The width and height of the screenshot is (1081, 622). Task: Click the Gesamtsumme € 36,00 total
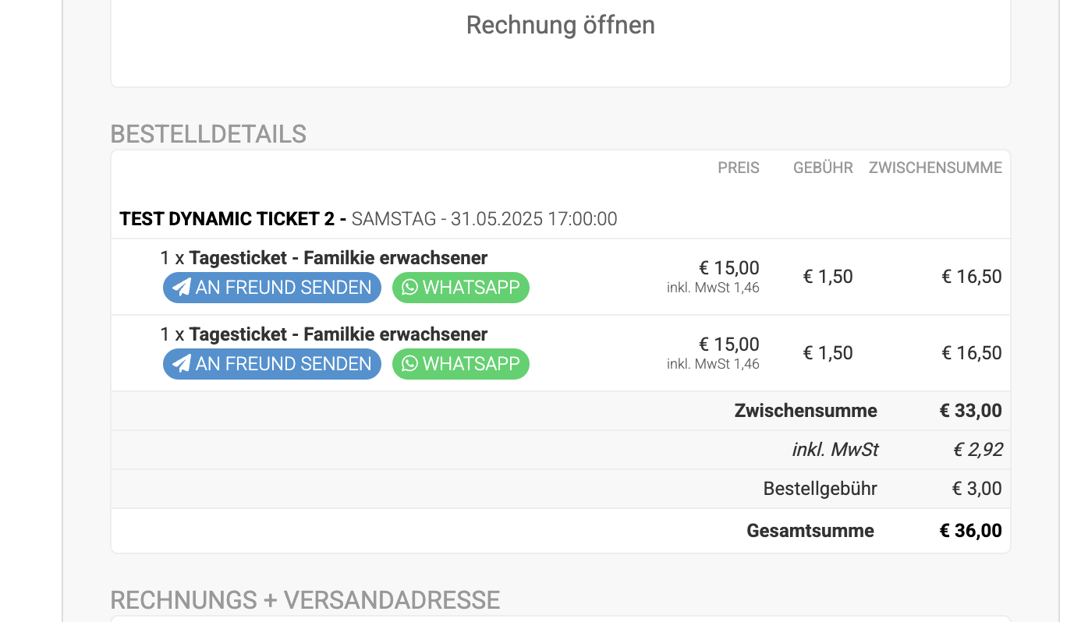[970, 531]
